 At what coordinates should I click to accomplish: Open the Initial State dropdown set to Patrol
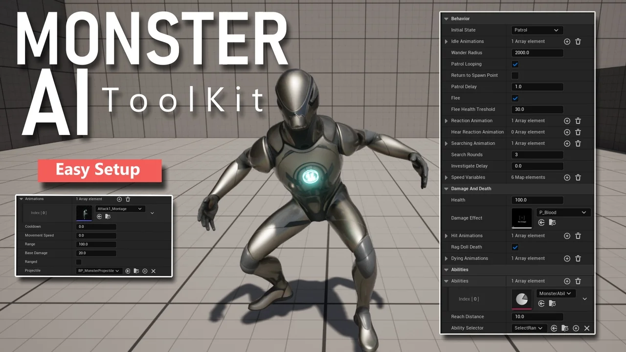pyautogui.click(x=537, y=30)
